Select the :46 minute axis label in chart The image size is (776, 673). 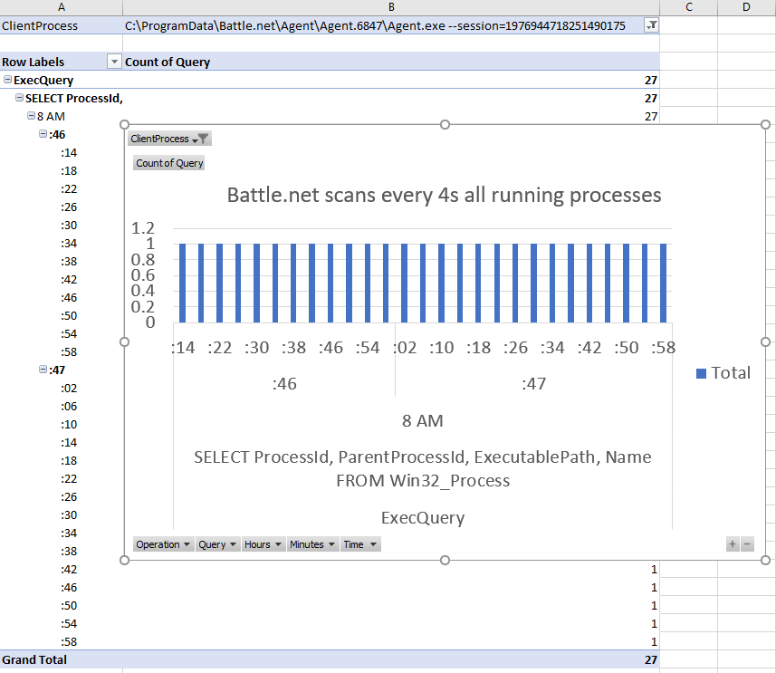pos(284,384)
